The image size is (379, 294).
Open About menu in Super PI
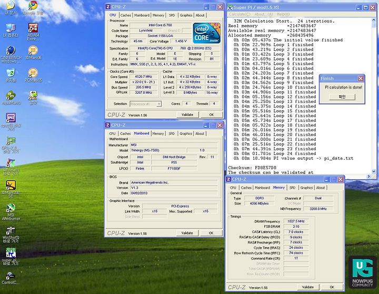click(264, 14)
